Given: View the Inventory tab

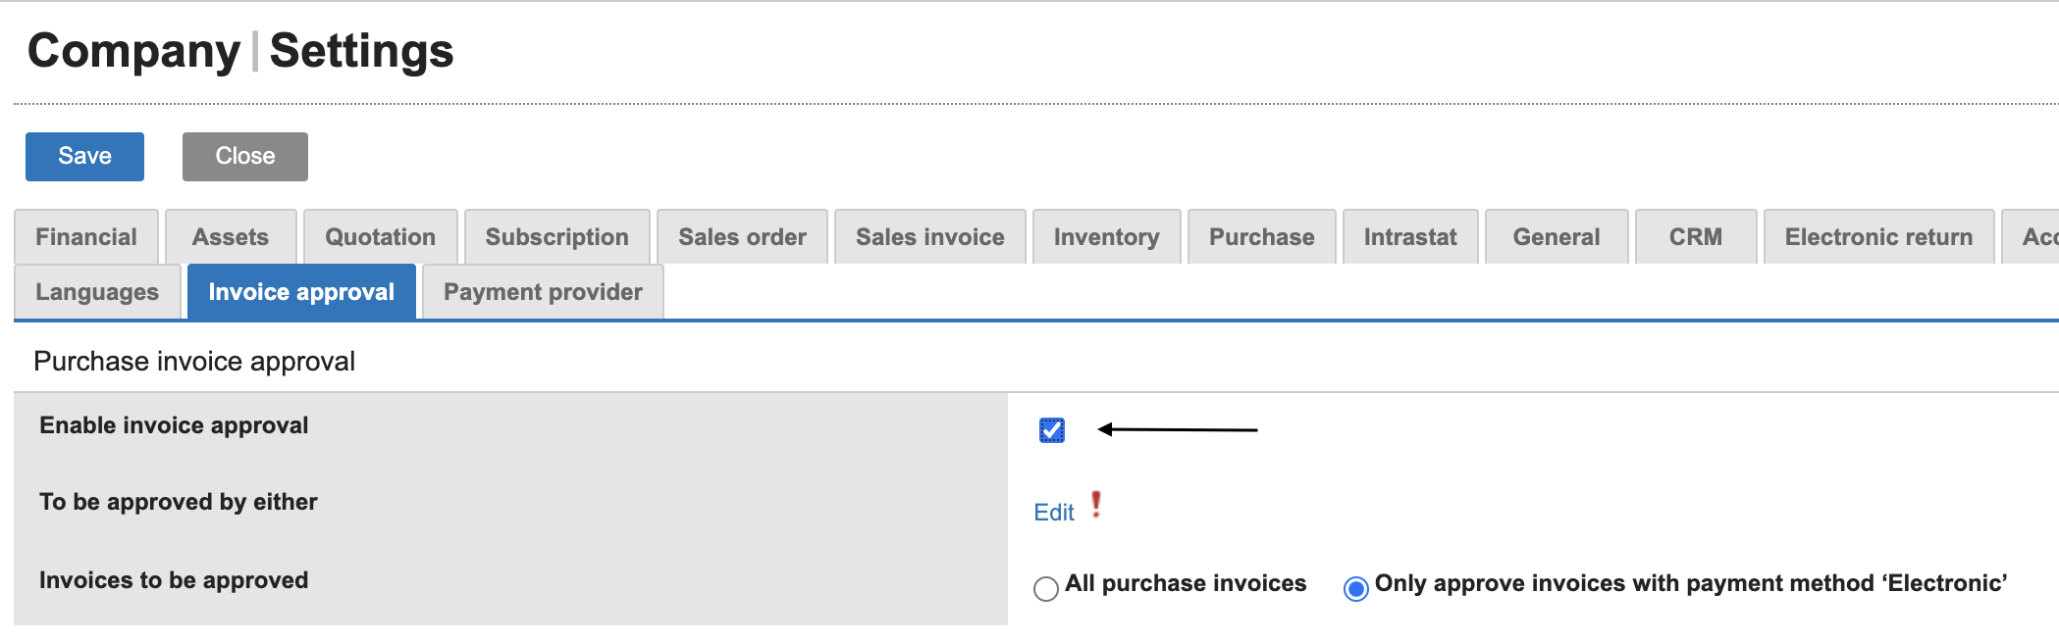Looking at the screenshot, I should coord(1106,237).
